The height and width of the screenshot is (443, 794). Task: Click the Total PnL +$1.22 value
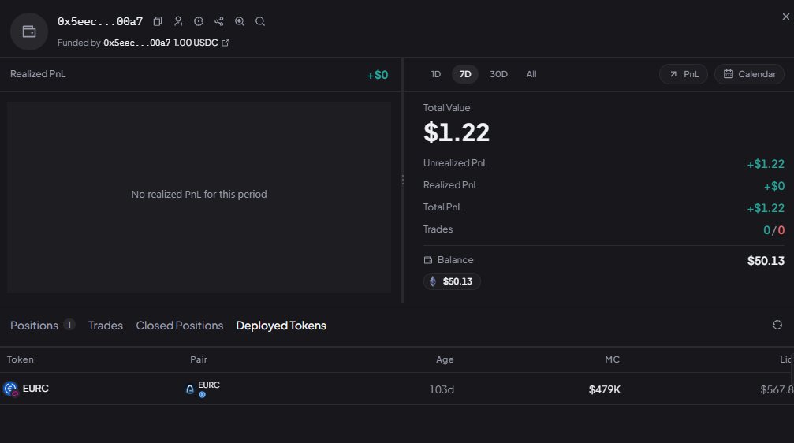[x=766, y=208]
